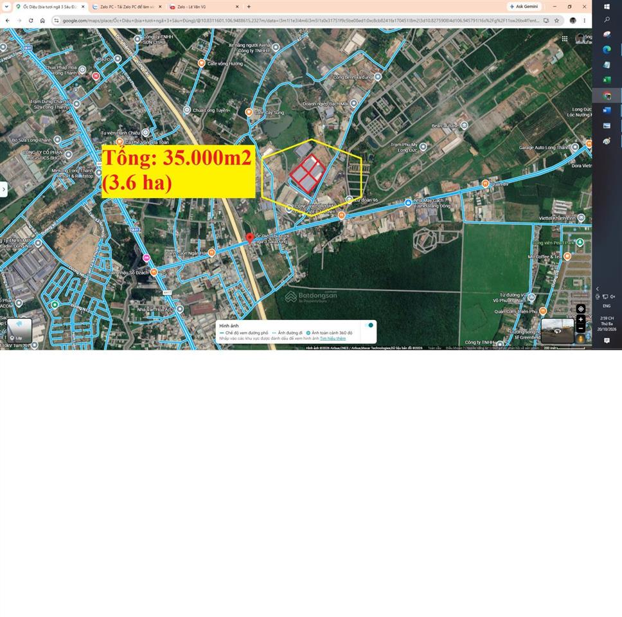Select Quán nhậu Số Dzách marker

click(x=154, y=273)
